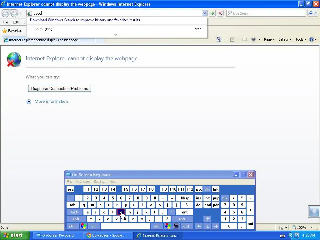Open the zoom level dropdown arrow
Viewport: 320px width, 240px height.
click(312, 227)
